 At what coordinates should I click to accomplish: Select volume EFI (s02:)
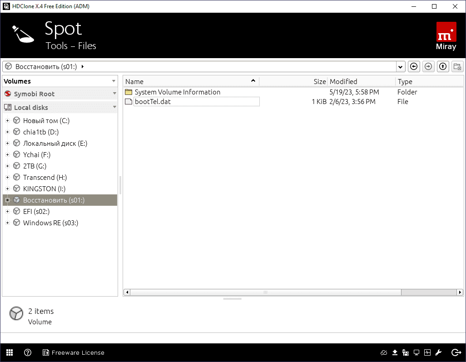(x=36, y=211)
